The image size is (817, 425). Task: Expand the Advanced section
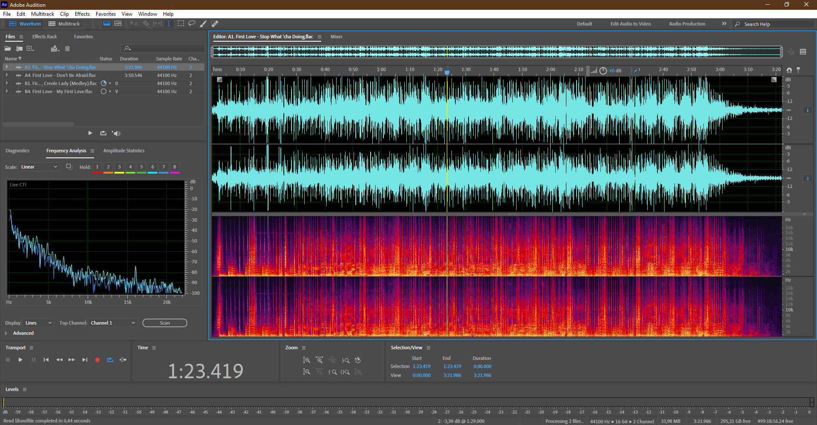tap(6, 333)
